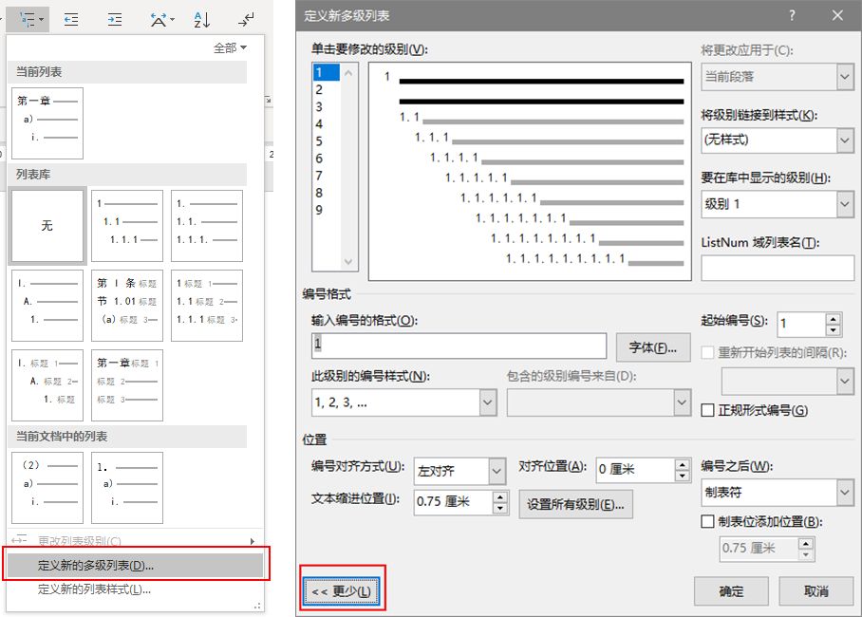Enable 正规形式编号 checkbox
The image size is (862, 617).
[708, 410]
